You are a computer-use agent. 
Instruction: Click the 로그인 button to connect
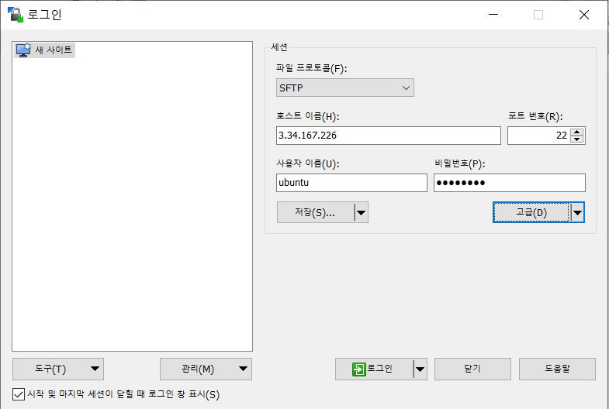(x=374, y=369)
